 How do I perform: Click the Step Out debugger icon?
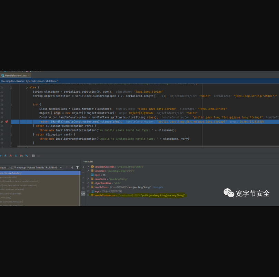[16, 156]
